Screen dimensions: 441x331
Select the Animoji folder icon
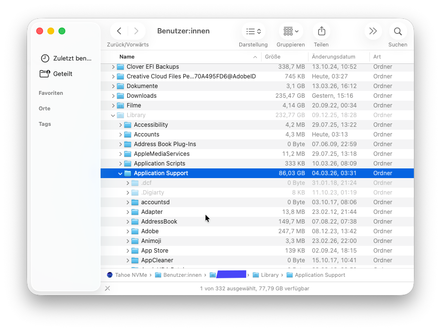[135, 241]
